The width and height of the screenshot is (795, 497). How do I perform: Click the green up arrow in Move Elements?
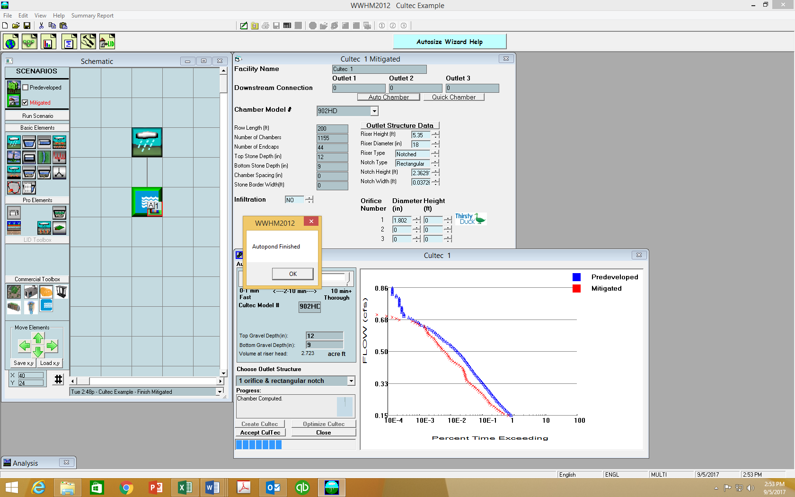38,338
